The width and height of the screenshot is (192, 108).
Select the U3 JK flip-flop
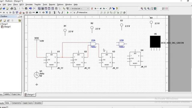point(107,60)
